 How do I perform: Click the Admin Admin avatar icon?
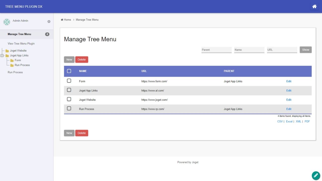(x=7, y=22)
